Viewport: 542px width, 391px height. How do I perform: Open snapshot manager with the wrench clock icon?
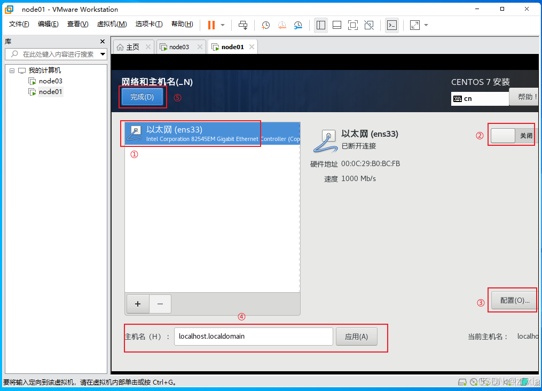coord(298,25)
